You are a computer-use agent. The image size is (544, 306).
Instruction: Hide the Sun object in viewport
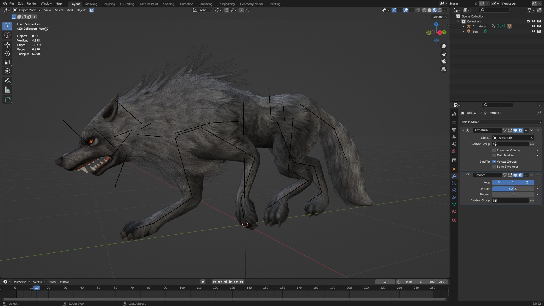pyautogui.click(x=533, y=31)
